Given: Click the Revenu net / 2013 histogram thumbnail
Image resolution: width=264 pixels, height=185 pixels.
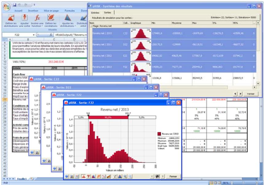Looking at the screenshot, I should click(140, 66).
